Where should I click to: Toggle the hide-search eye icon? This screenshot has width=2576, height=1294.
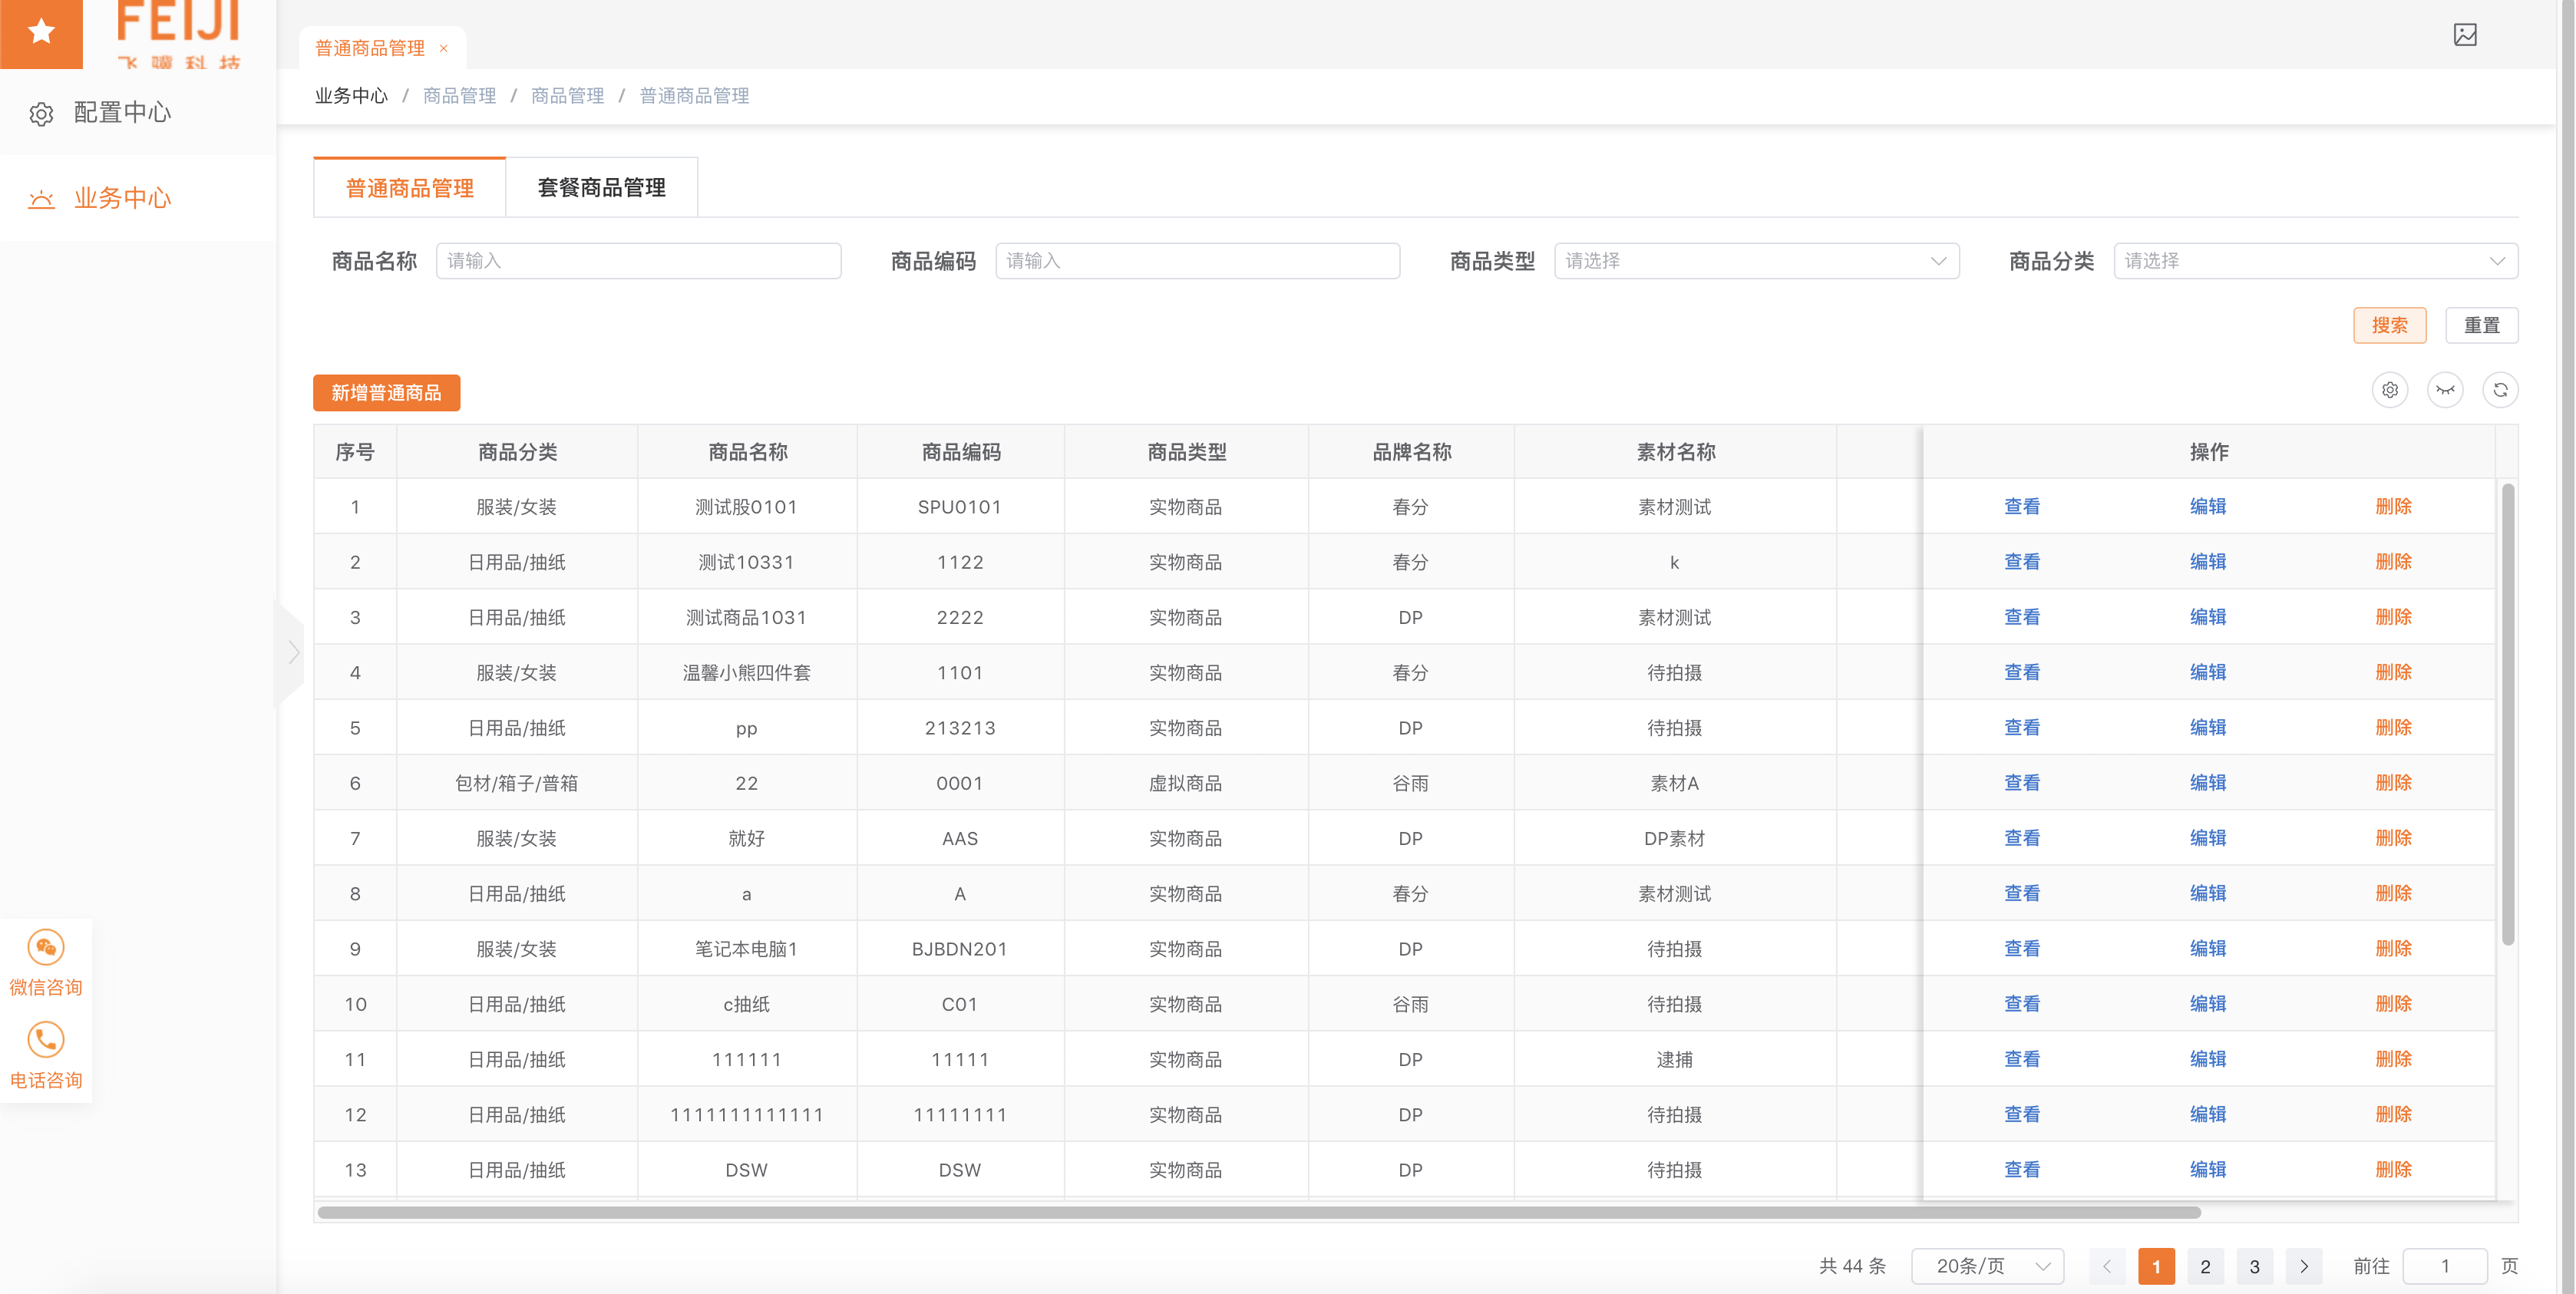[2445, 390]
